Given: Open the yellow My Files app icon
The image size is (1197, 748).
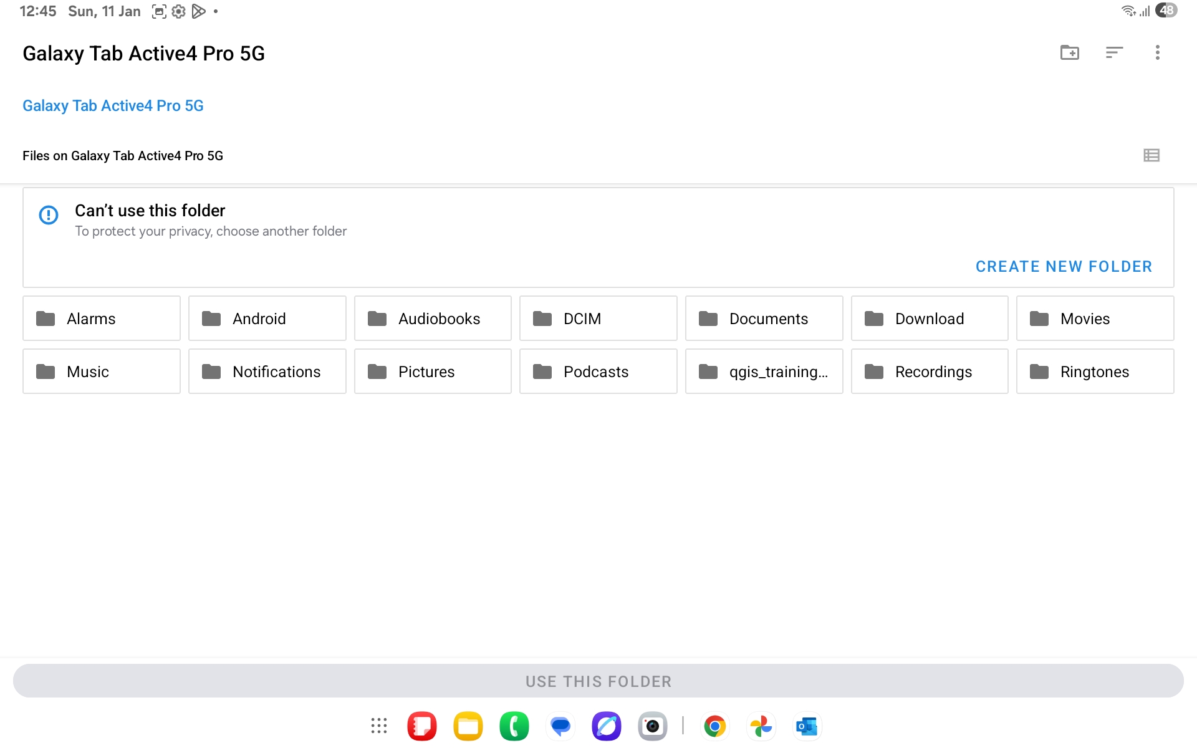Looking at the screenshot, I should click(468, 726).
